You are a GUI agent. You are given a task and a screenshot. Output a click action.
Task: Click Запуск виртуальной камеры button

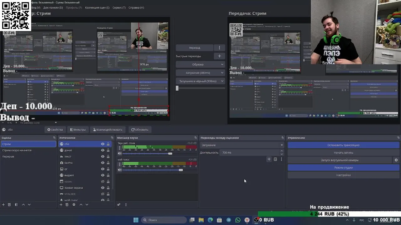(x=340, y=160)
